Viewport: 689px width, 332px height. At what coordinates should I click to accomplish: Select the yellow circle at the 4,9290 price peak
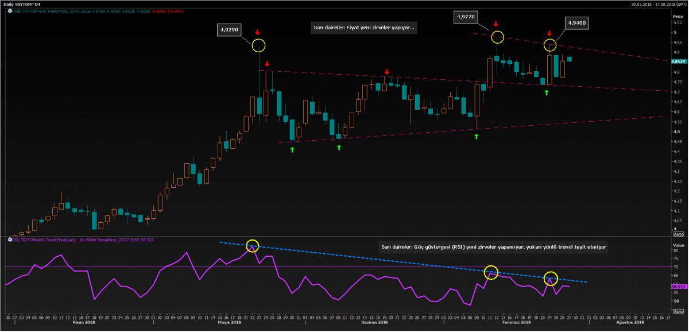[x=259, y=45]
